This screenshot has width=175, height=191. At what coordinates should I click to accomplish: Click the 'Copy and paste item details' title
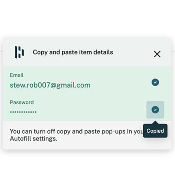[x=73, y=52]
